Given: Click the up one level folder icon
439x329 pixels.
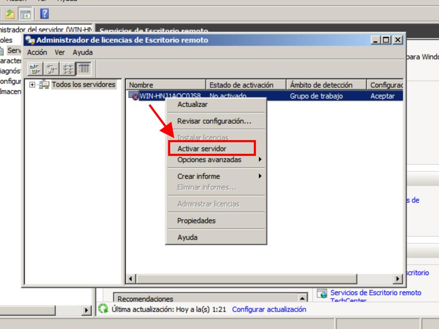Looking at the screenshot, I should (x=10, y=14).
